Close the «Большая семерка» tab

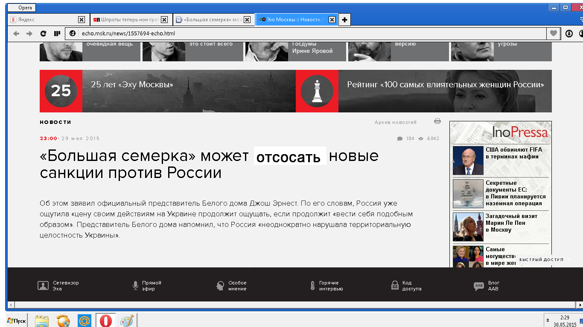247,20
